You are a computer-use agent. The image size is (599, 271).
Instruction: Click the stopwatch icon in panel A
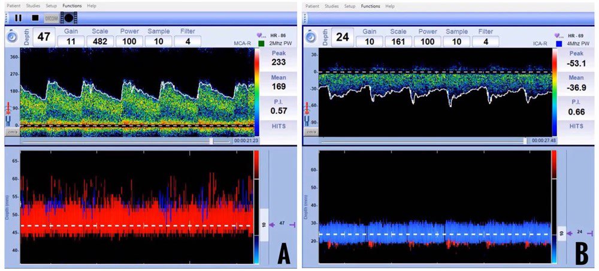[13, 37]
